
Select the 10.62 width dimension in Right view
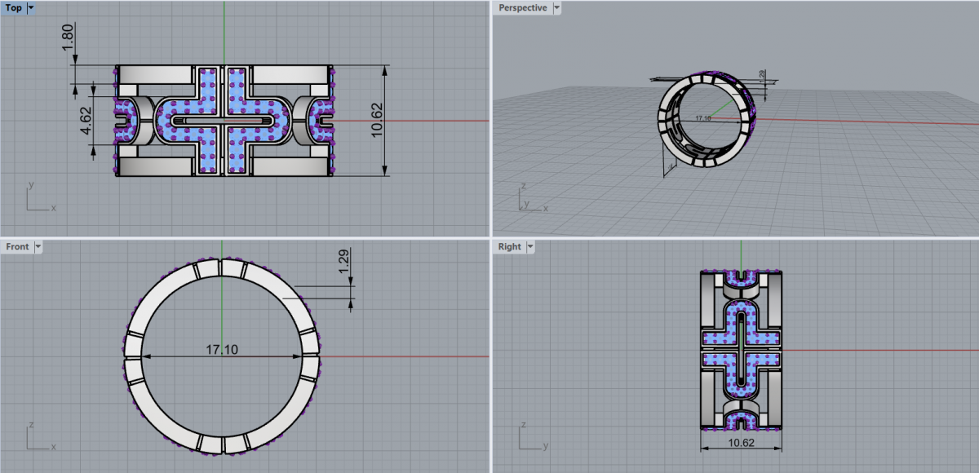pos(741,441)
